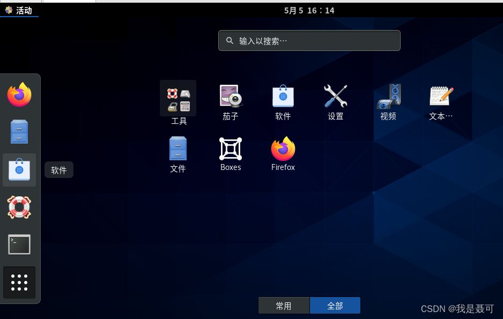Launch the 文本 text editor app
The height and width of the screenshot is (319, 503).
[441, 97]
